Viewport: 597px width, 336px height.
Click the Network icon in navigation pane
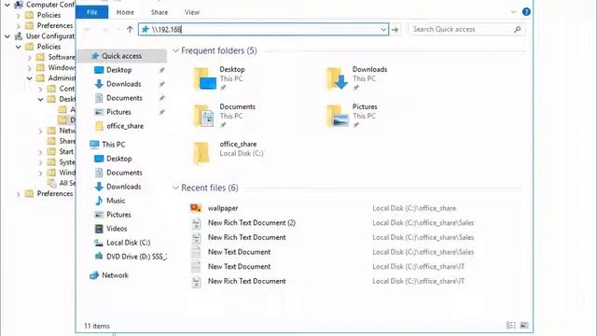[x=94, y=275]
